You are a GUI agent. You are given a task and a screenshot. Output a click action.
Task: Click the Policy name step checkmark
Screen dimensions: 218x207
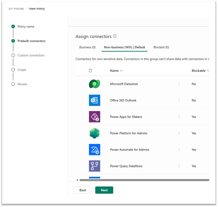pos(13,27)
